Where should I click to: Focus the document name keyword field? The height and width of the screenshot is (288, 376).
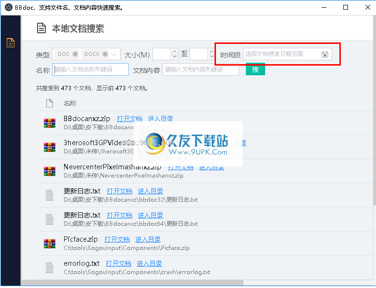[x=91, y=69]
